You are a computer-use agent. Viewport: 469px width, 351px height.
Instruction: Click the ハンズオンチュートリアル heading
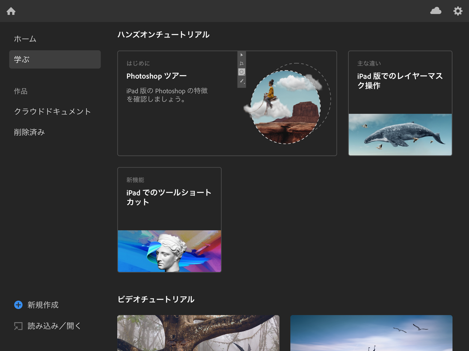163,35
